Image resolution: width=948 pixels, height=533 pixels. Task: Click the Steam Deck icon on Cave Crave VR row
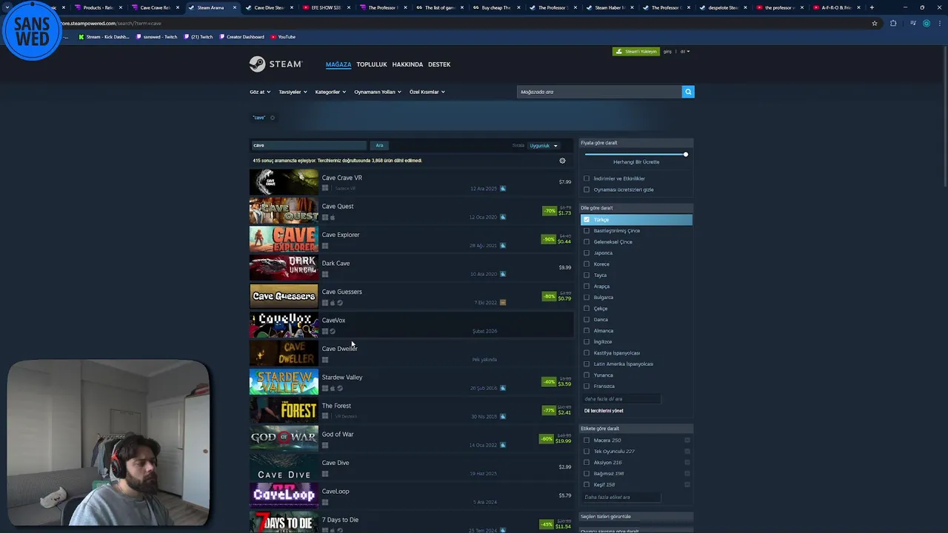pos(503,189)
